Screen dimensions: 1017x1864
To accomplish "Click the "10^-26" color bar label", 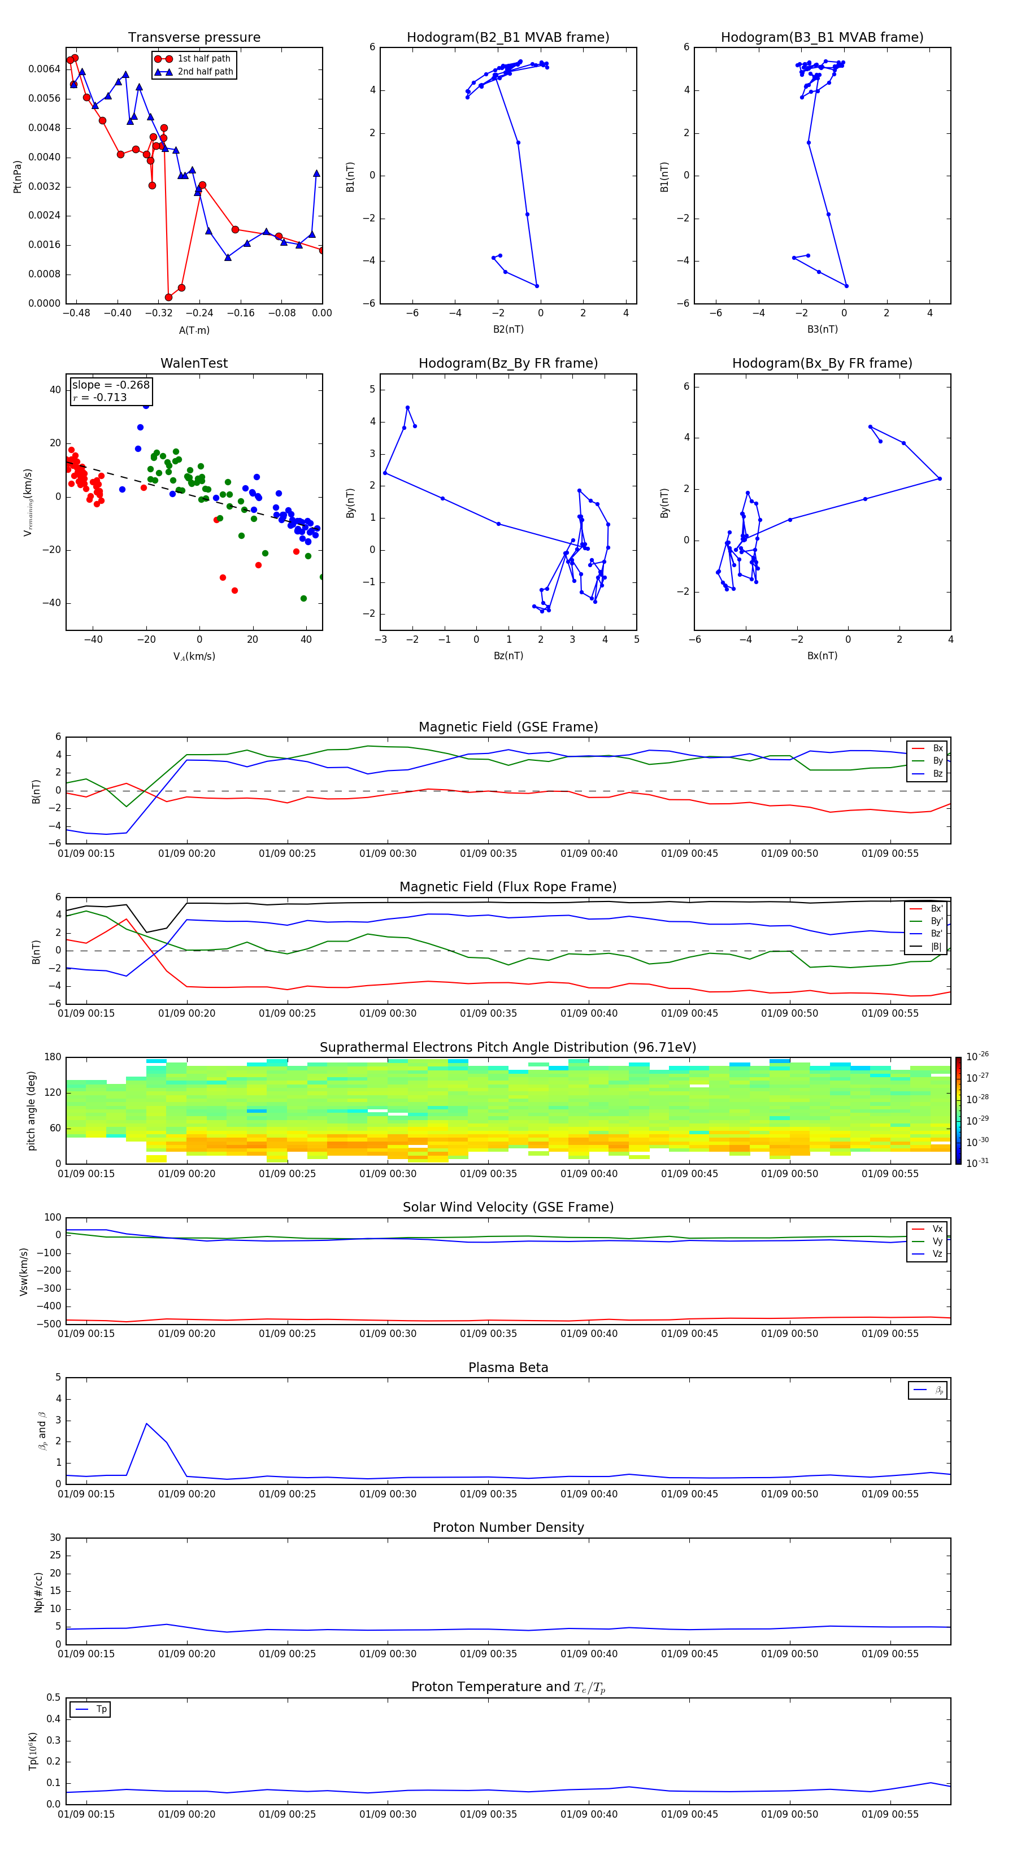I will coord(977,1056).
